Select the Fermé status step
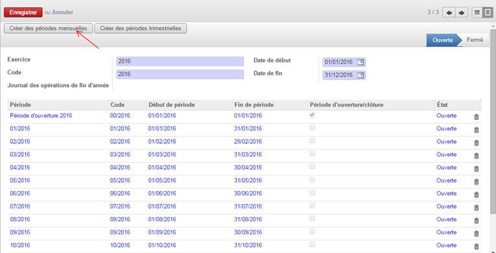496x253 pixels. [475, 40]
